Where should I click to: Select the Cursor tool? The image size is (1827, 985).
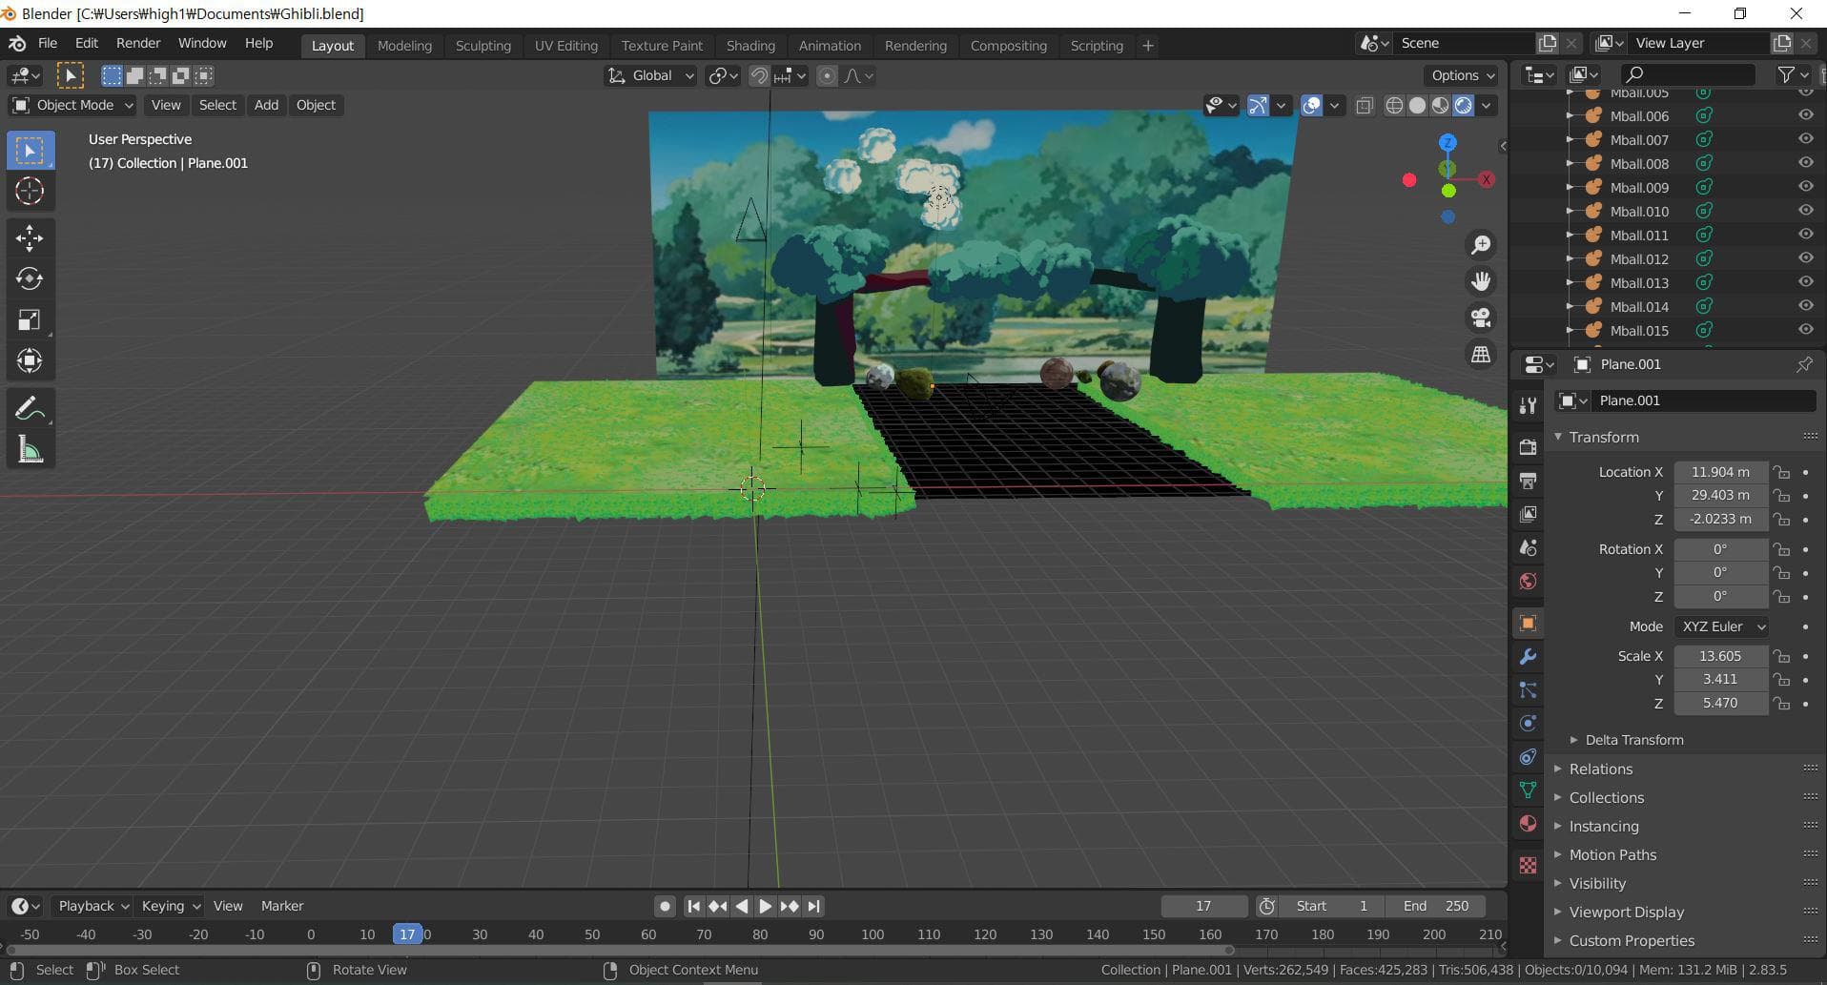coord(30,191)
